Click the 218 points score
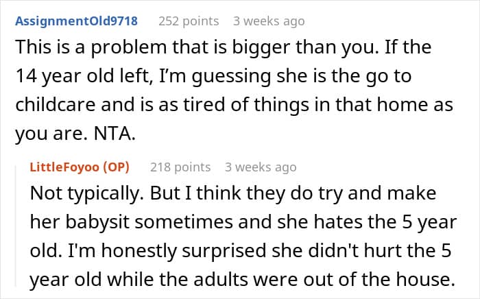The height and width of the screenshot is (299, 480). pos(180,167)
